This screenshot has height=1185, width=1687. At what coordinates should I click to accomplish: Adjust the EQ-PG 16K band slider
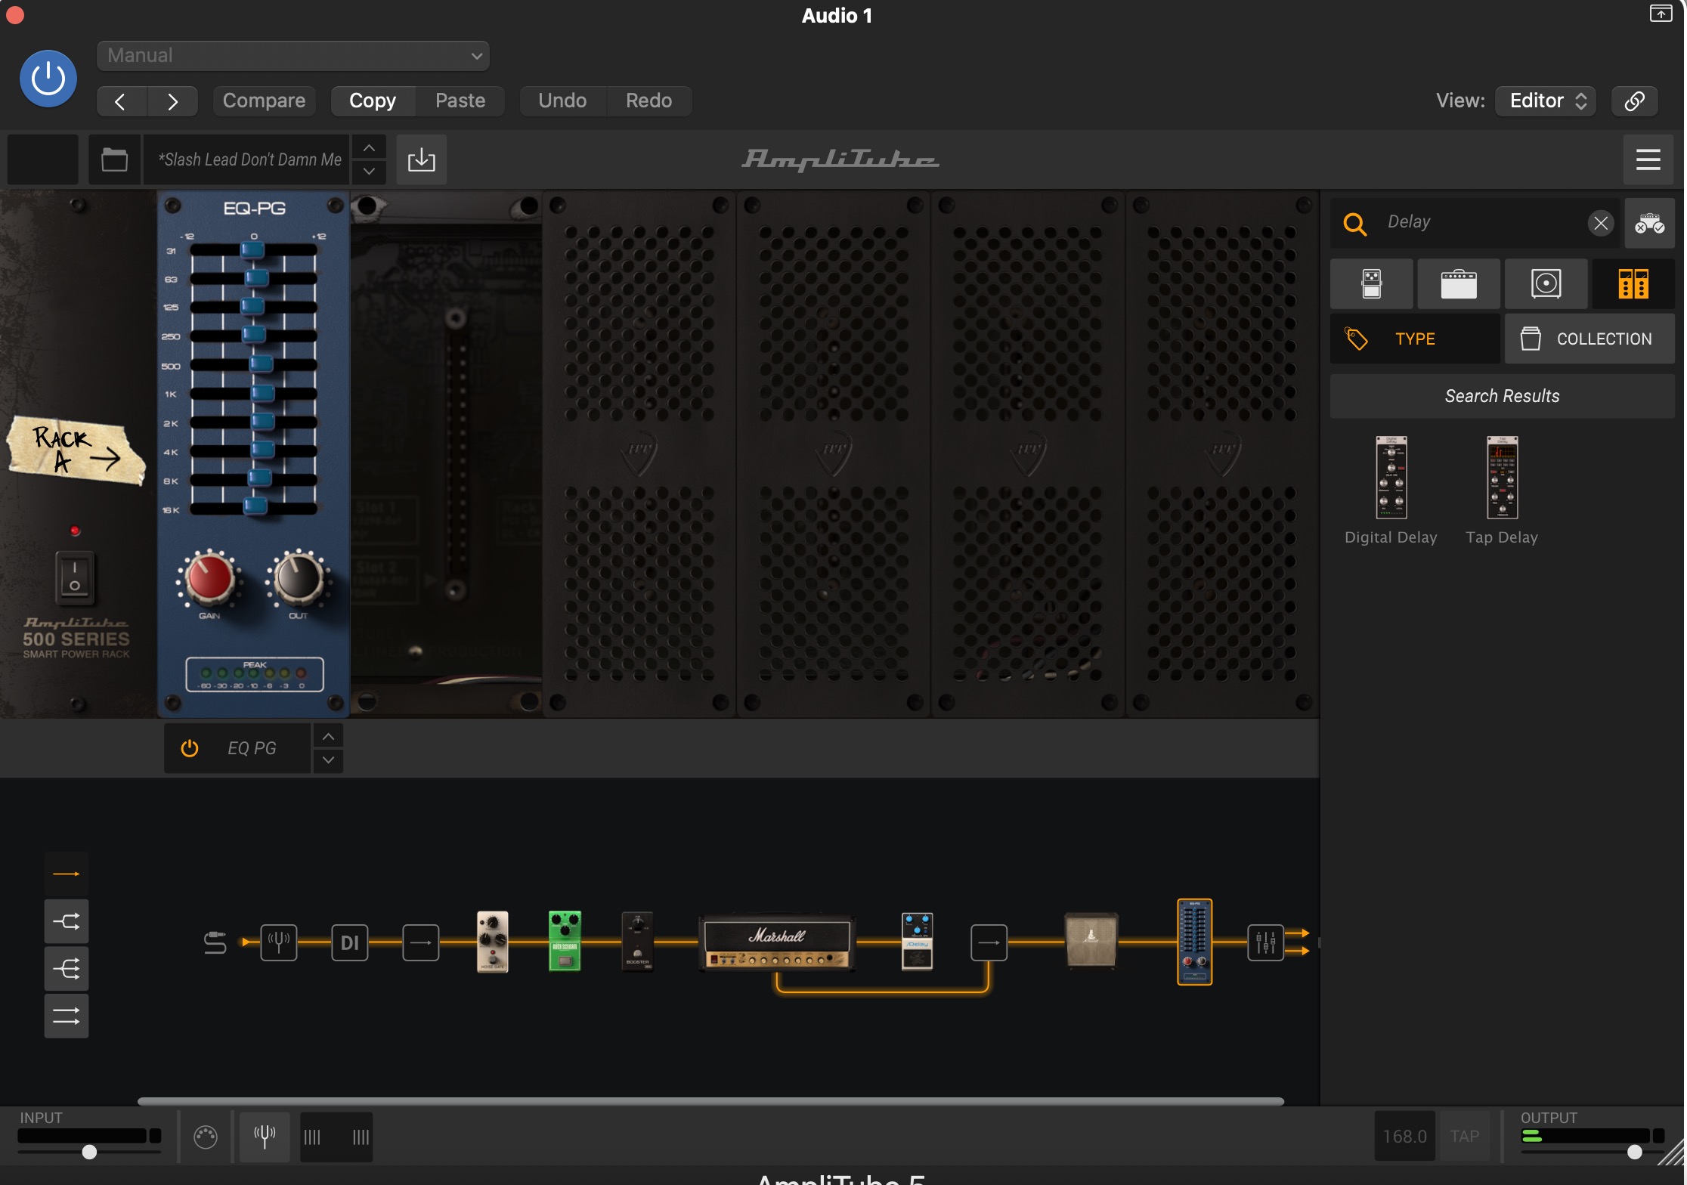click(x=255, y=507)
